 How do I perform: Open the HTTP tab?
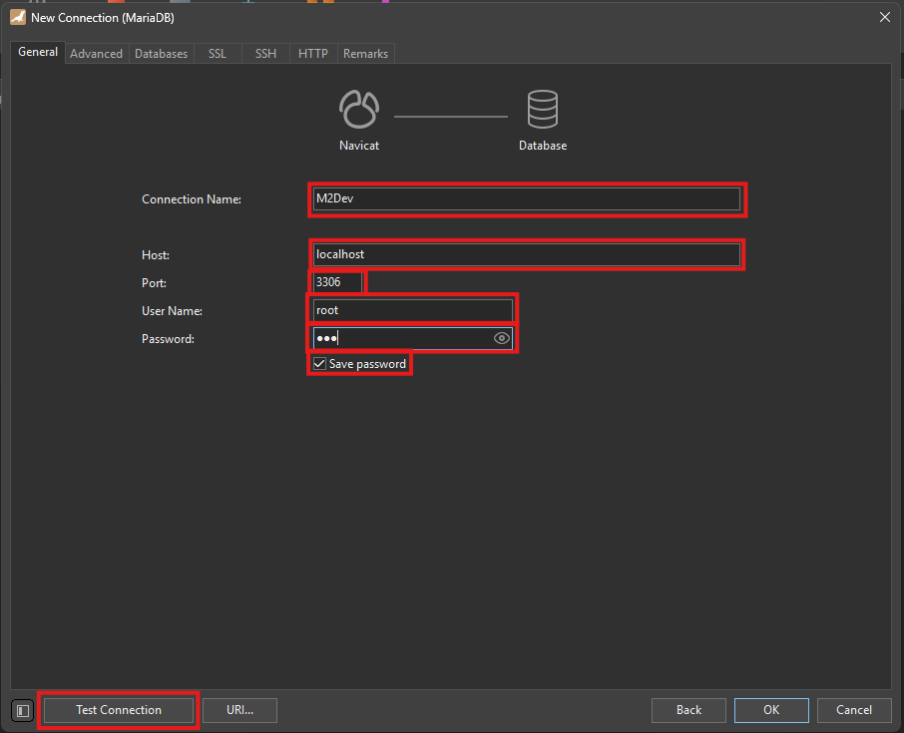tap(312, 54)
